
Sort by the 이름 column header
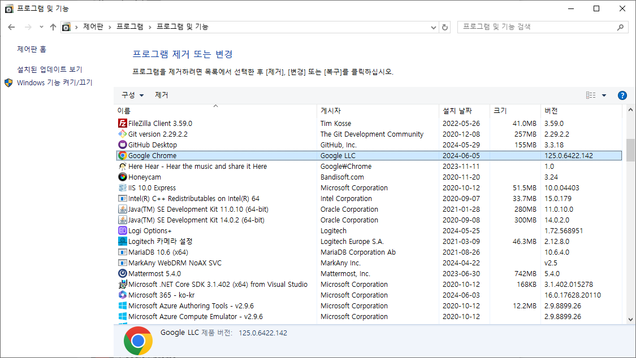coord(215,111)
